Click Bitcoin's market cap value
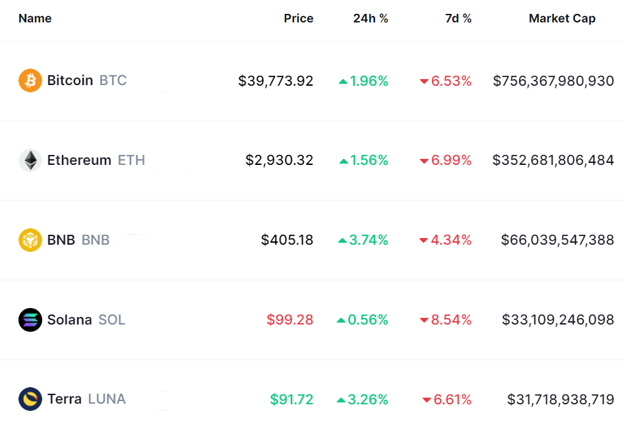625x434 pixels. pyautogui.click(x=553, y=80)
